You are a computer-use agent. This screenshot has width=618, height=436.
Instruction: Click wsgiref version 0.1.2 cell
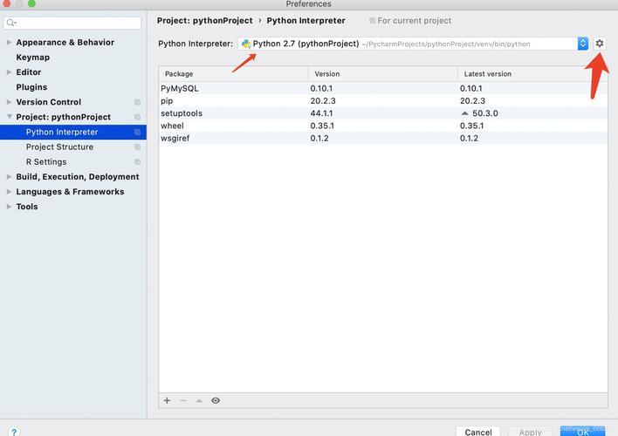pyautogui.click(x=319, y=139)
